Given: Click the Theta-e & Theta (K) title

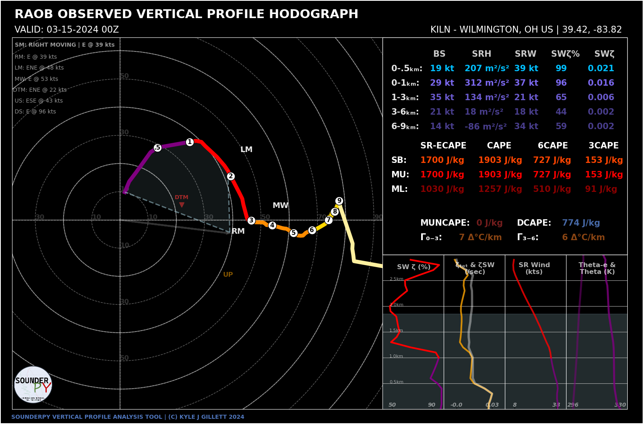Looking at the screenshot, I should pyautogui.click(x=597, y=268).
